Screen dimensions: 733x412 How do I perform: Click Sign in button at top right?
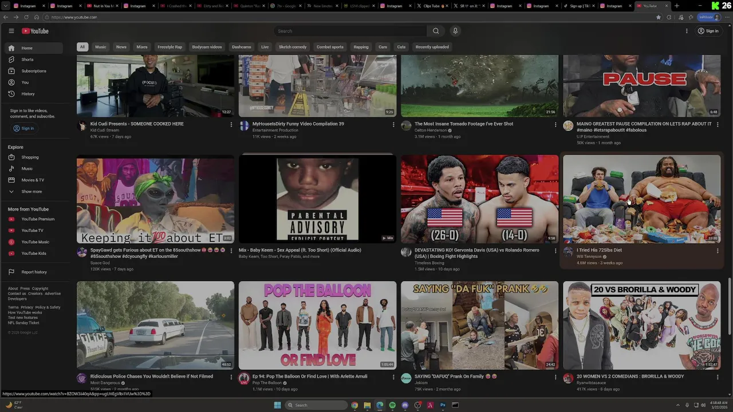pyautogui.click(x=708, y=31)
